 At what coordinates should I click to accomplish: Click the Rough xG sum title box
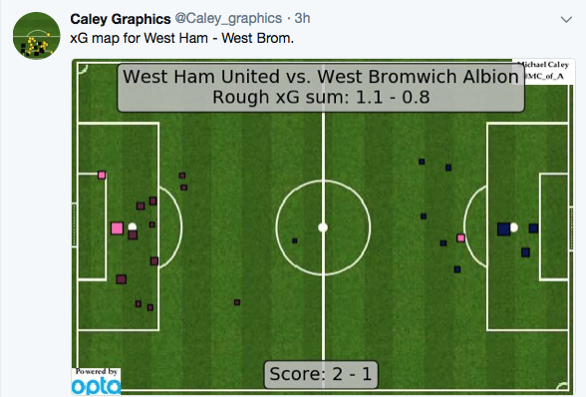321,87
